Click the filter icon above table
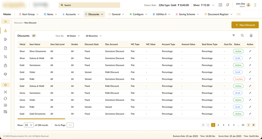Screen dimensions: 262x139 pyautogui.click(x=234, y=35)
